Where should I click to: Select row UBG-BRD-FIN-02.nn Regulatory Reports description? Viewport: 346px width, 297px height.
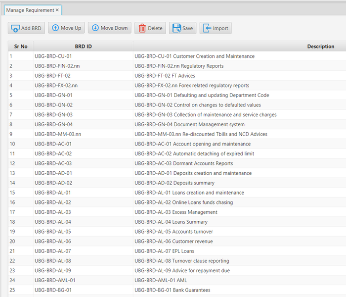(x=179, y=66)
